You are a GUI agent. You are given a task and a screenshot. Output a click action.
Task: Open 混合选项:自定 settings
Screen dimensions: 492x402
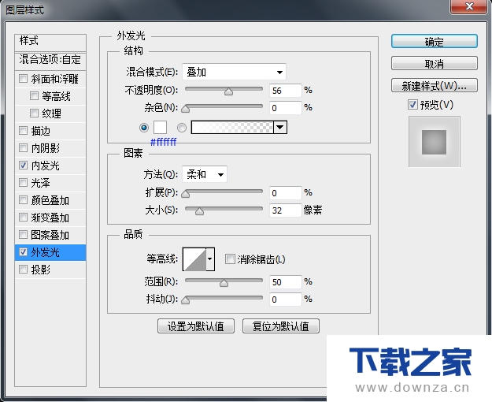pos(50,60)
